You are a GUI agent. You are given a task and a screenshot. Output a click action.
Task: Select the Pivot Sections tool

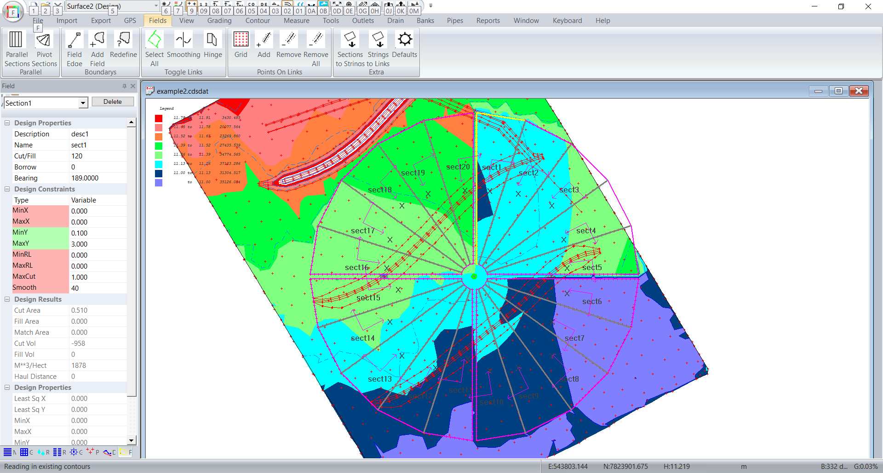(x=44, y=40)
